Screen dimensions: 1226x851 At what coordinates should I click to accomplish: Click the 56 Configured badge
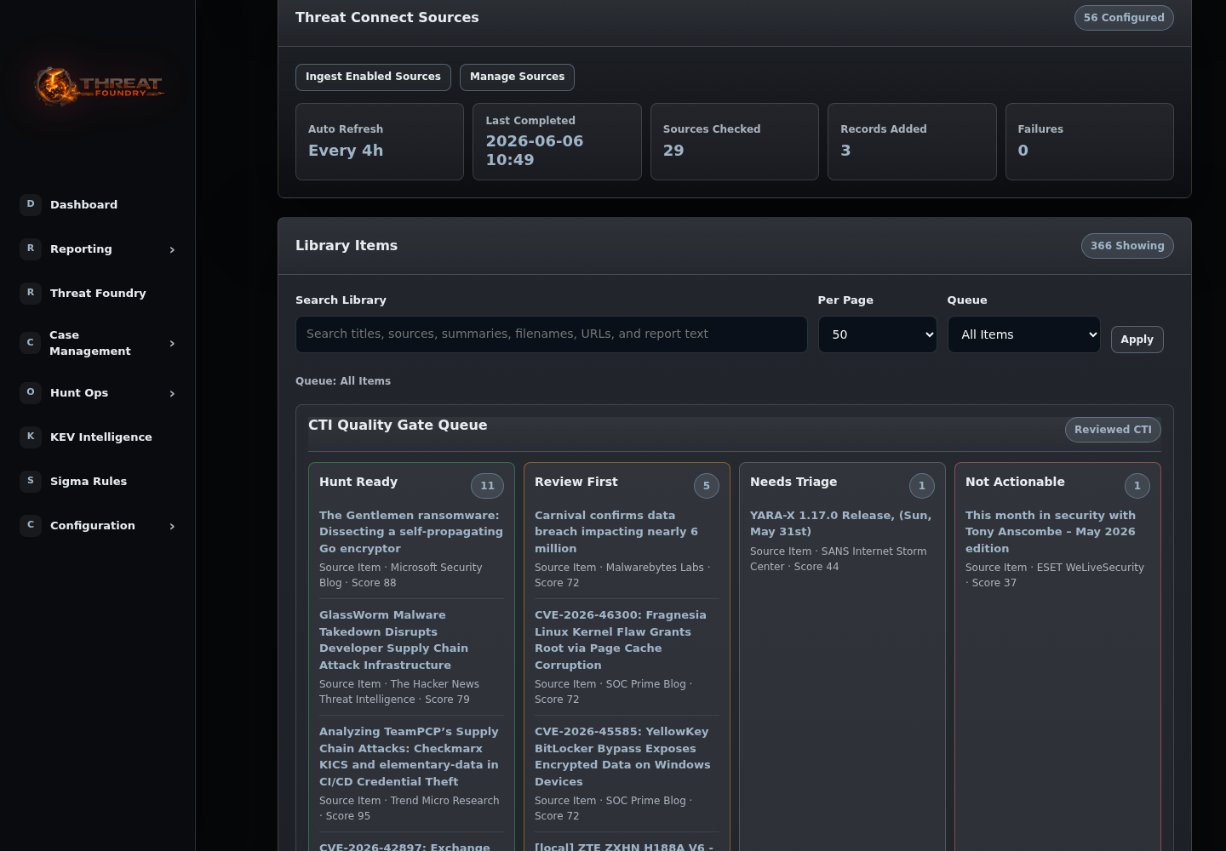coord(1124,17)
